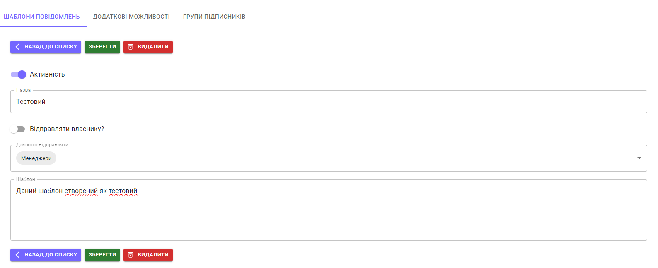Expand the Для кого відправляти dropdown arrow

point(639,158)
